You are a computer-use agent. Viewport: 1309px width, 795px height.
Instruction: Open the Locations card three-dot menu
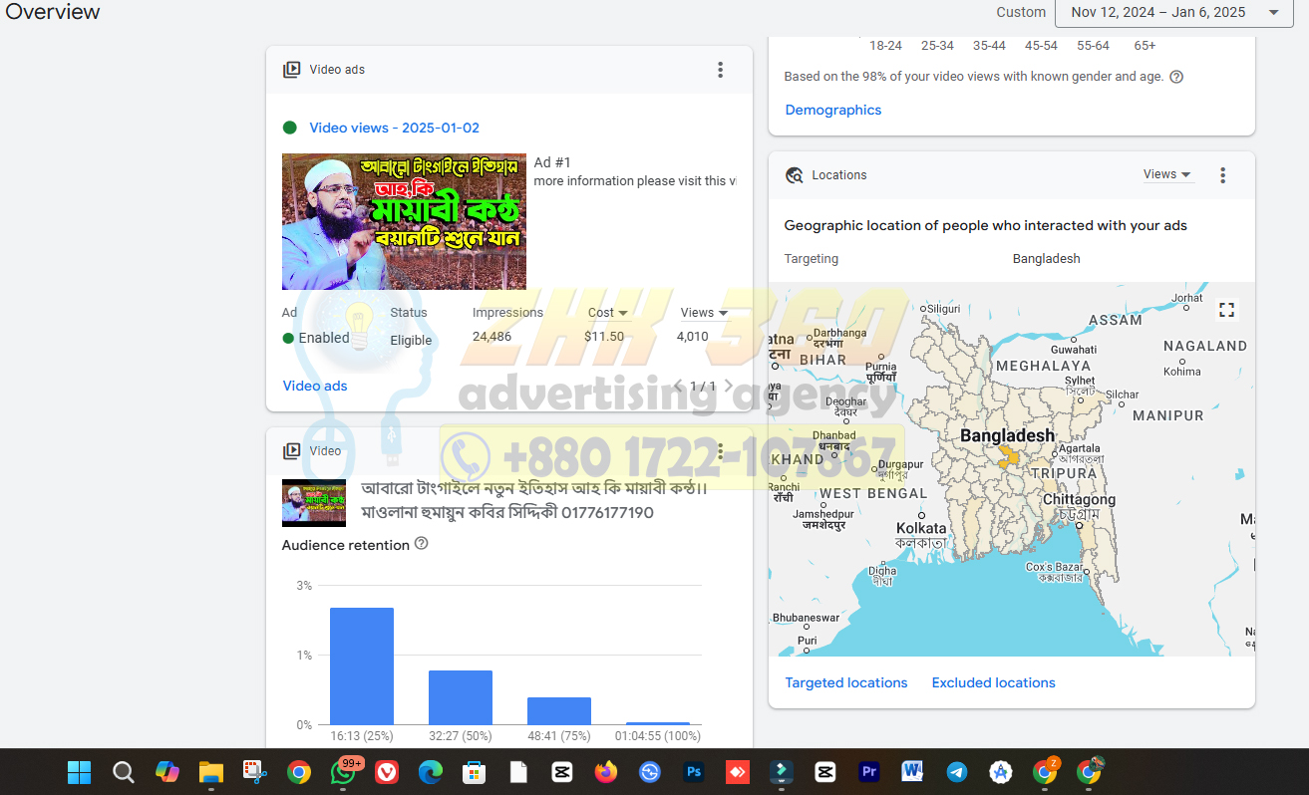tap(1222, 175)
